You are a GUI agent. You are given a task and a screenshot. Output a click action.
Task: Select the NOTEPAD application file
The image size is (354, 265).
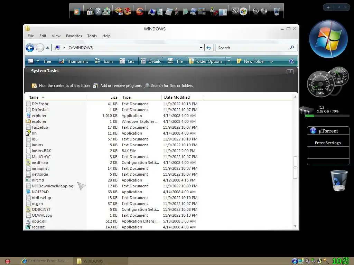40,192
